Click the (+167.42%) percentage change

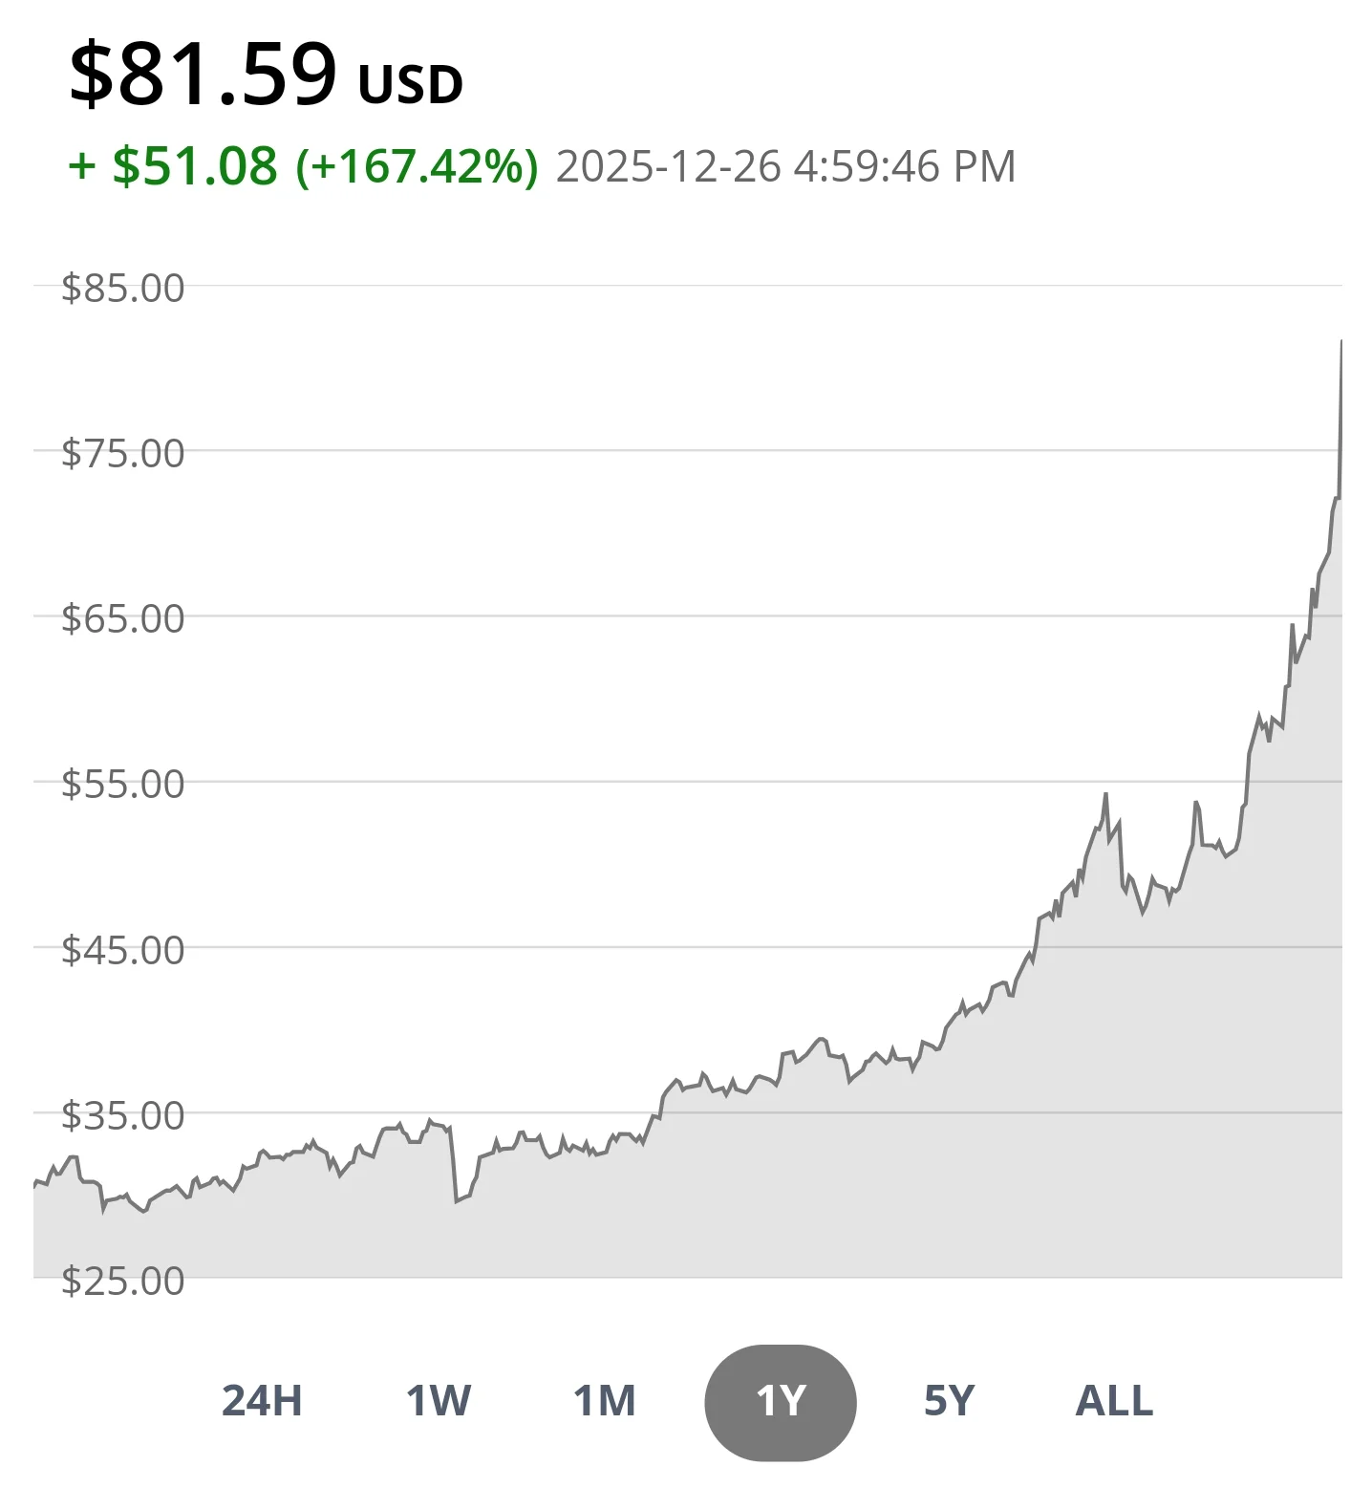(418, 166)
